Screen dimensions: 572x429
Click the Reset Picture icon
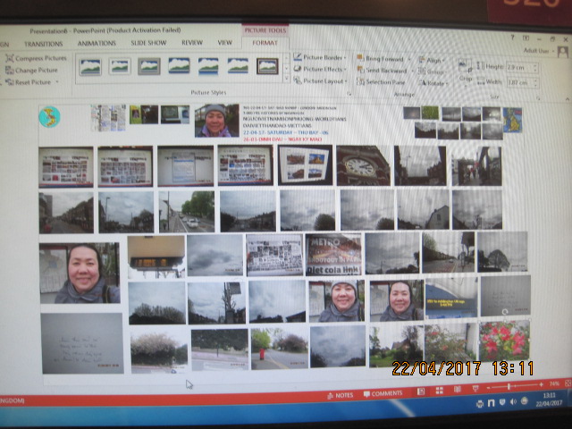[10, 82]
